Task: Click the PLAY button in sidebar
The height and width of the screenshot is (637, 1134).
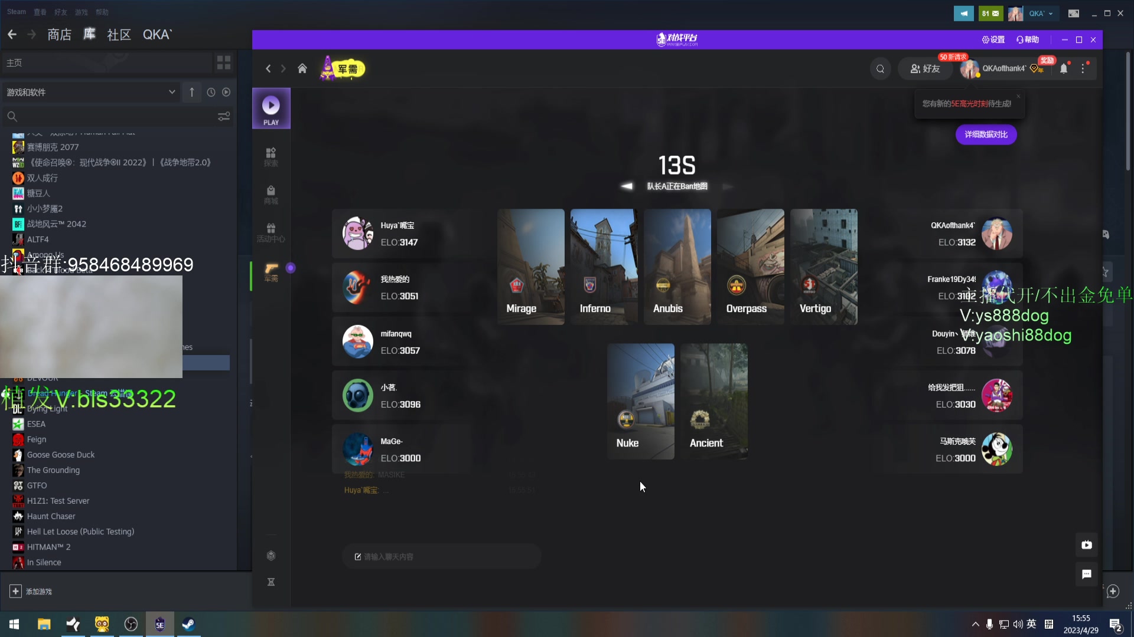Action: tap(271, 109)
